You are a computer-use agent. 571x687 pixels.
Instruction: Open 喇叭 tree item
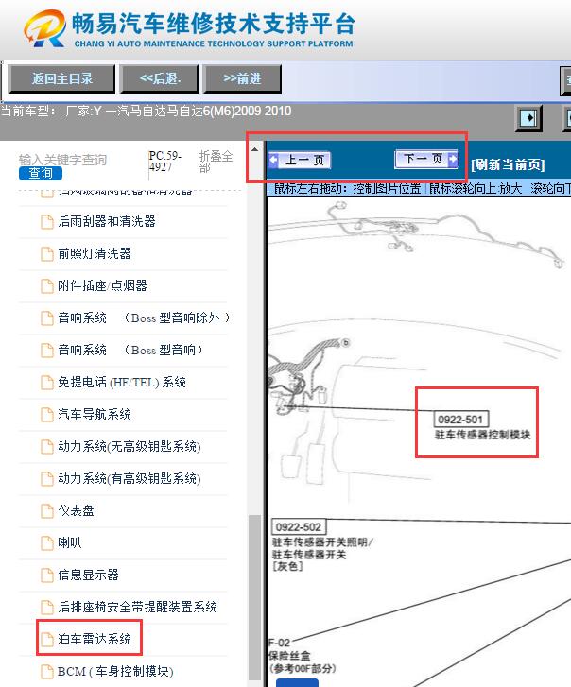pyautogui.click(x=70, y=542)
